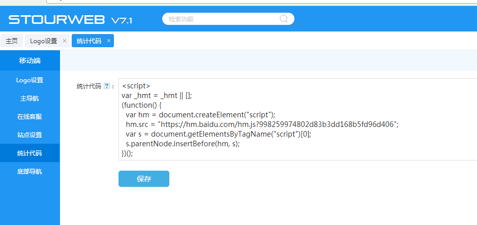Click the 统计代码 form field label
477x225 pixels.
pos(89,86)
